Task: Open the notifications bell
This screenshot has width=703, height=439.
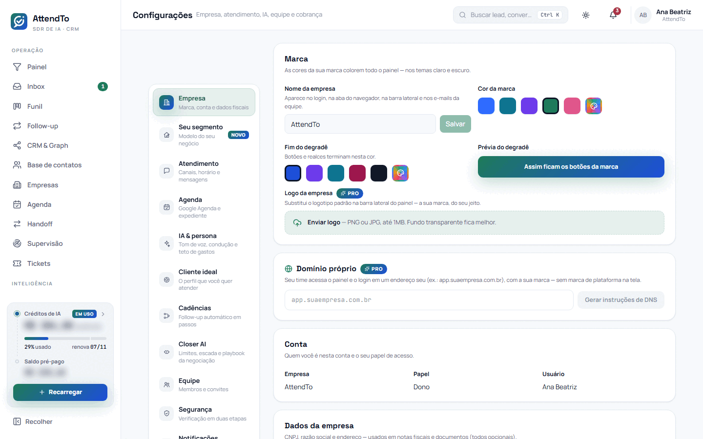Action: pos(613,15)
